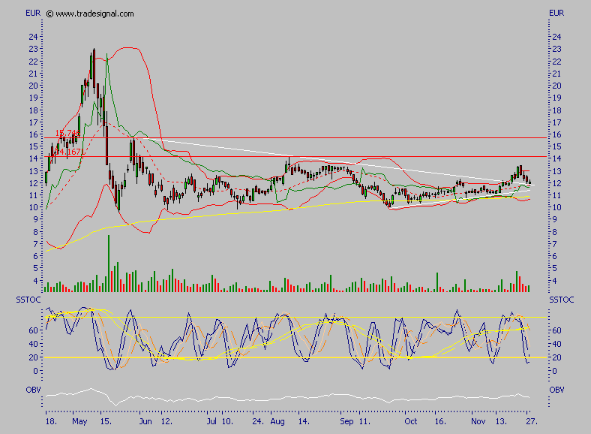591x434 pixels.
Task: Click the red 14.167 price level label
Action: (x=67, y=152)
